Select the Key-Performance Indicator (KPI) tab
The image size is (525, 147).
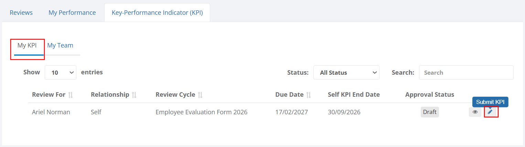157,13
